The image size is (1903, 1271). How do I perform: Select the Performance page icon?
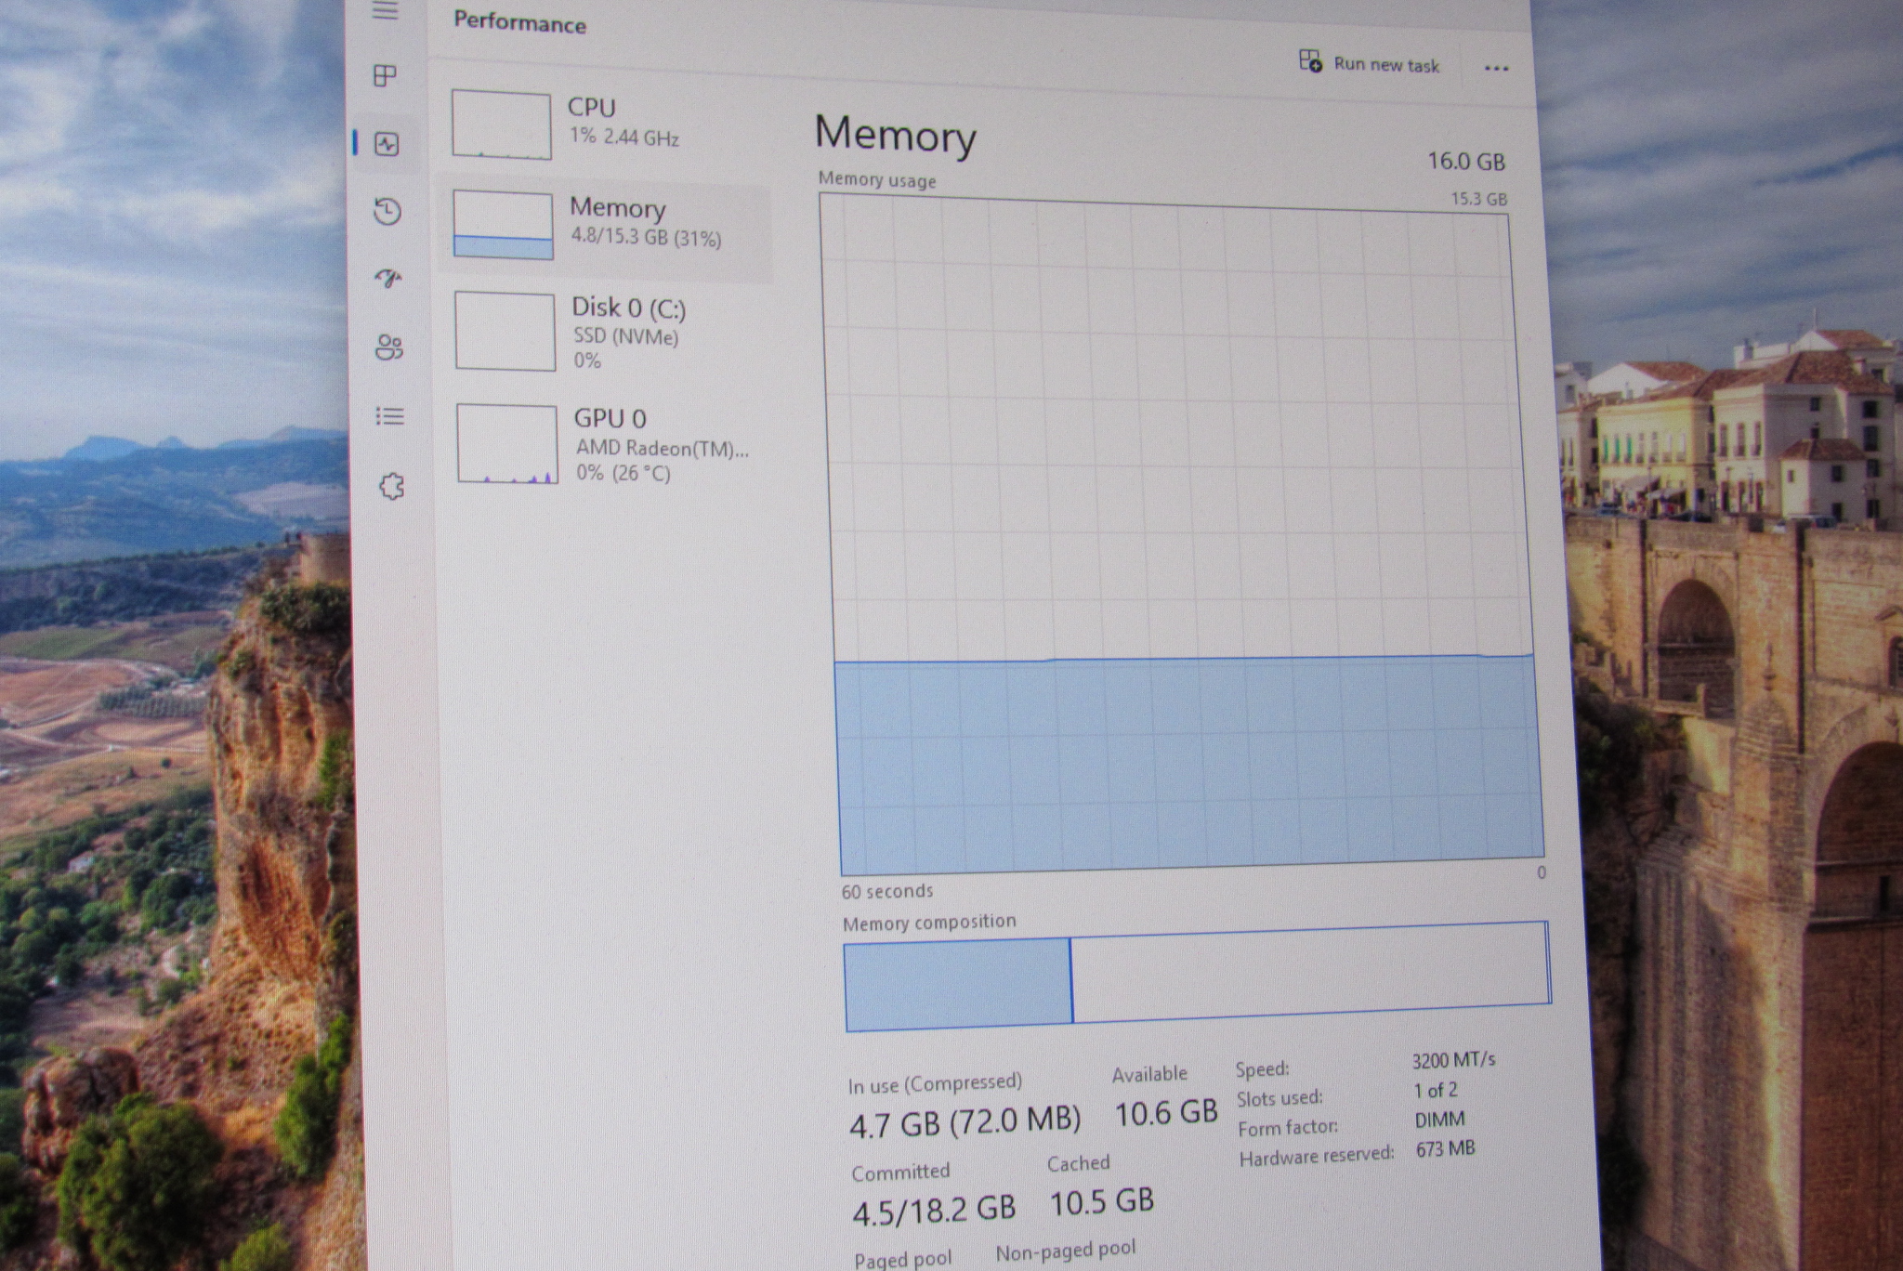pyautogui.click(x=387, y=144)
